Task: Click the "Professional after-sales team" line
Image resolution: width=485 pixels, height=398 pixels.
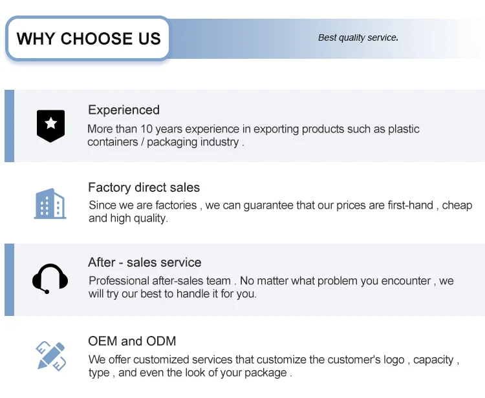Action: [271, 280]
